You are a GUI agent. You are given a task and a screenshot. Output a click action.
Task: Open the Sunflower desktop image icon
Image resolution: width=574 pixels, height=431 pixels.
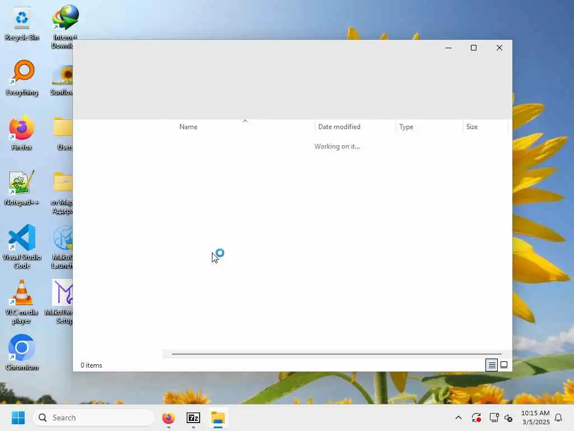pos(62,80)
